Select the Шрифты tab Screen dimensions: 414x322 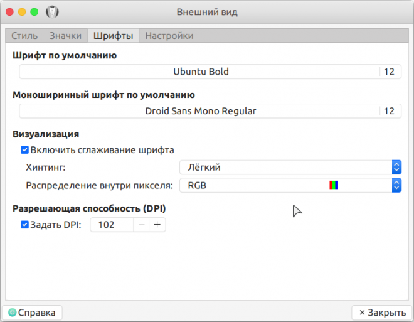tap(113, 36)
